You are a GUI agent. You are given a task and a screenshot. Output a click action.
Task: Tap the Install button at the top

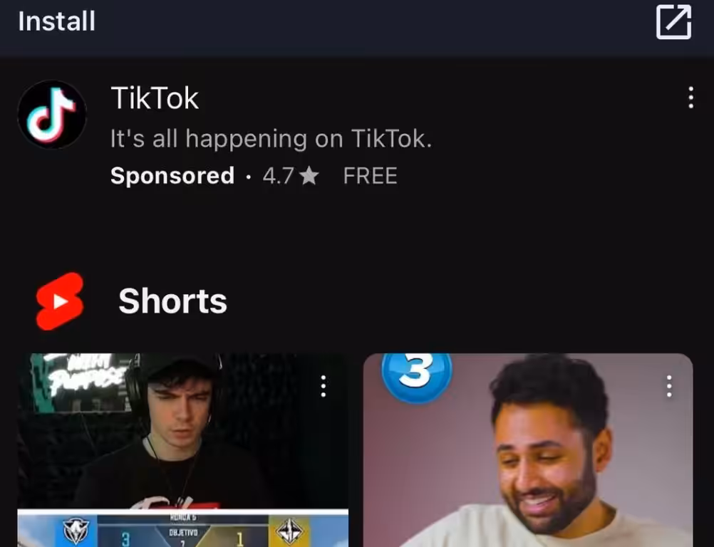(x=56, y=21)
